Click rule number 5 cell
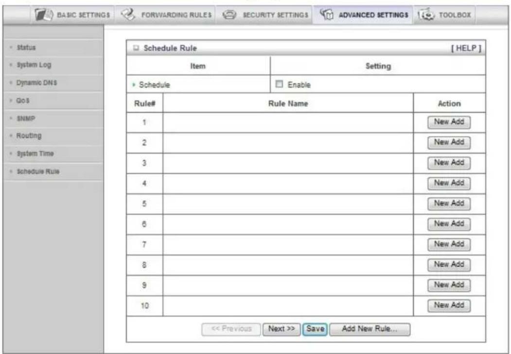 [144, 204]
